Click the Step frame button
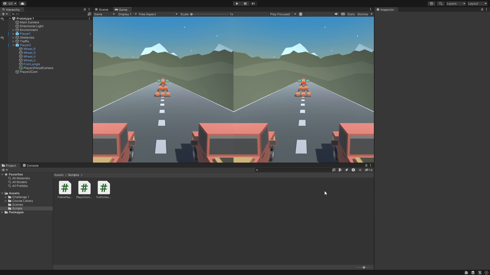490x275 pixels. pyautogui.click(x=253, y=4)
